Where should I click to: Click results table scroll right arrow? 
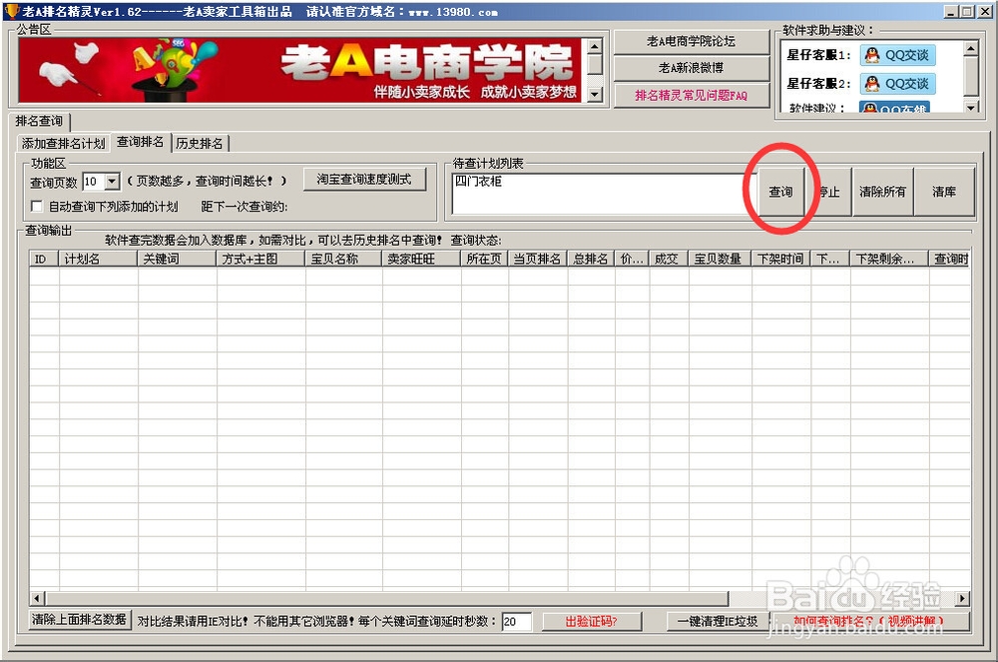pyautogui.click(x=962, y=598)
